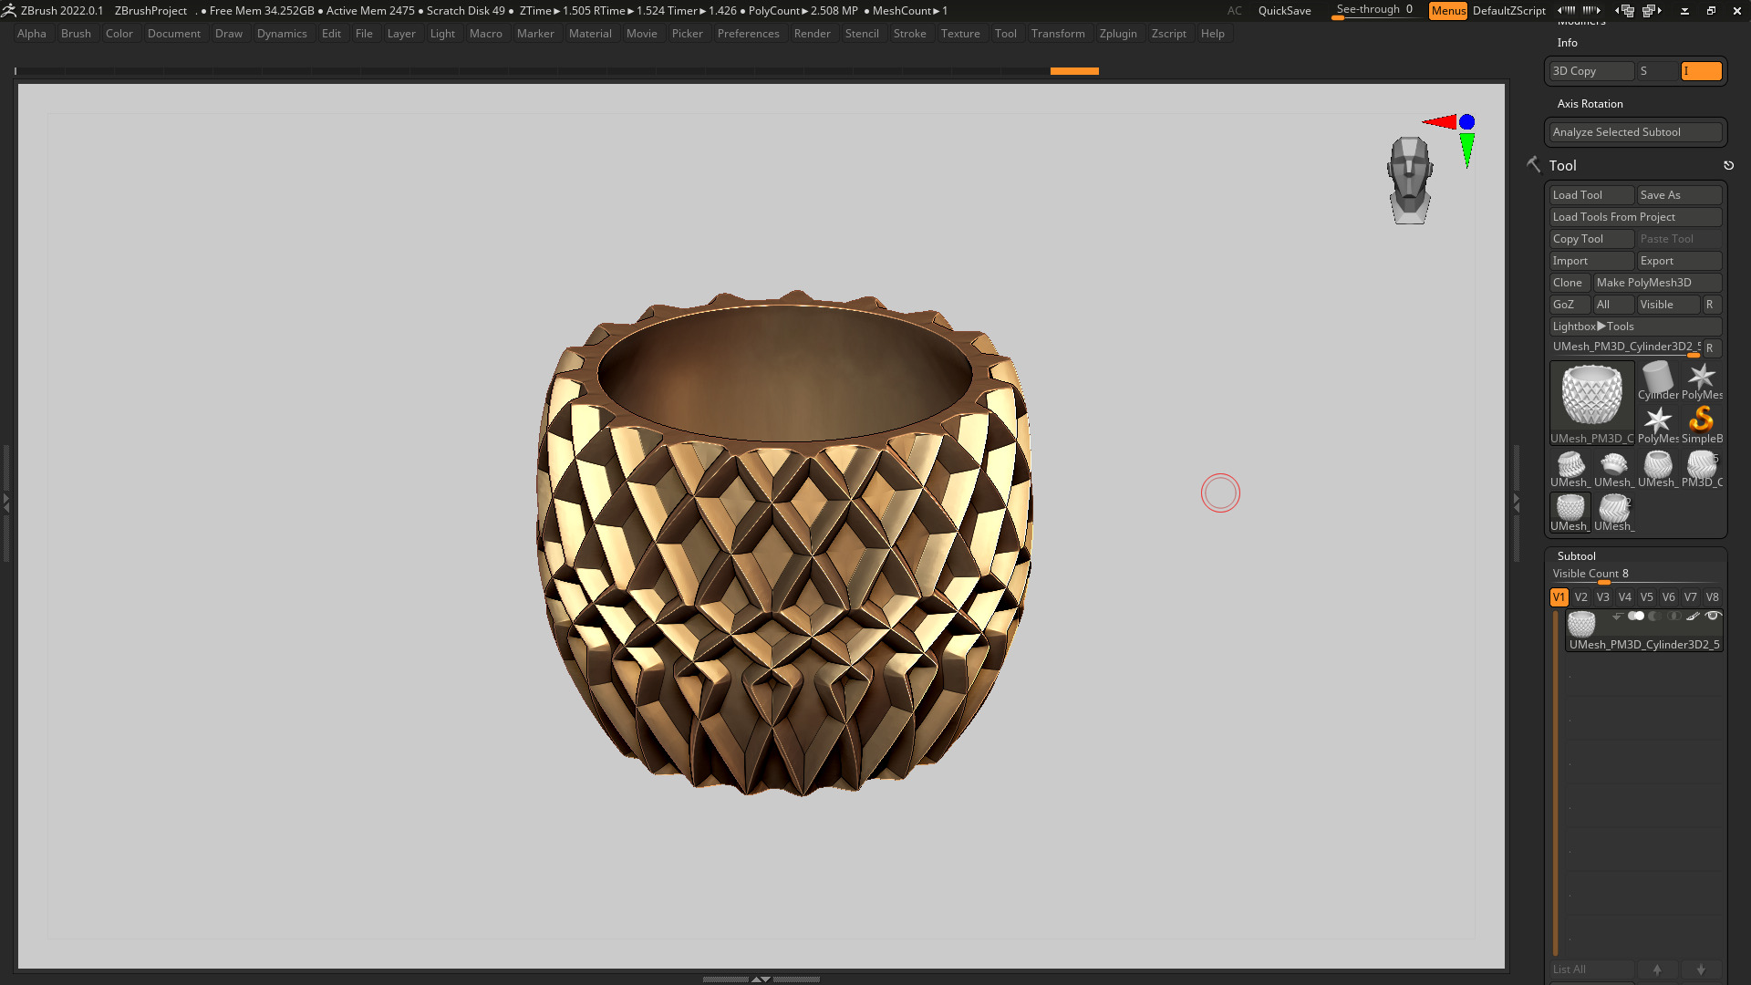Click Load Tools From Project
Screen dimensions: 1751x985
1635,217
